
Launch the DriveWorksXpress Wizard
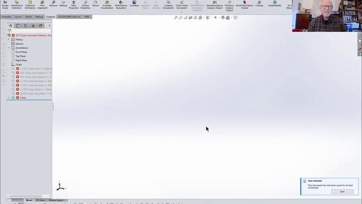(x=244, y=5)
